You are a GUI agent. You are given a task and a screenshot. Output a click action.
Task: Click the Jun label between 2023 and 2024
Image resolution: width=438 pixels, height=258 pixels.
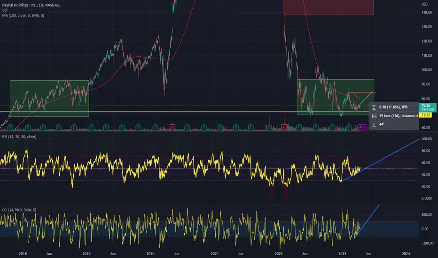[x=368, y=253]
